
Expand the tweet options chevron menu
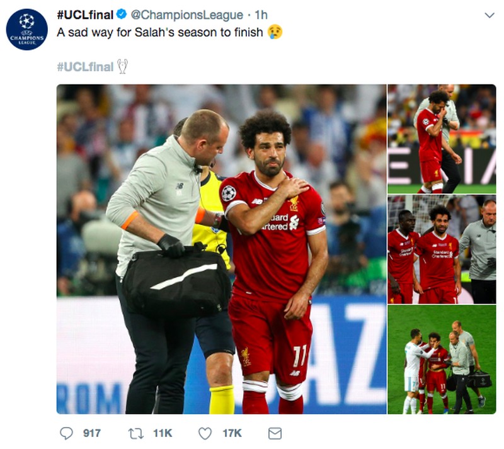(490, 15)
